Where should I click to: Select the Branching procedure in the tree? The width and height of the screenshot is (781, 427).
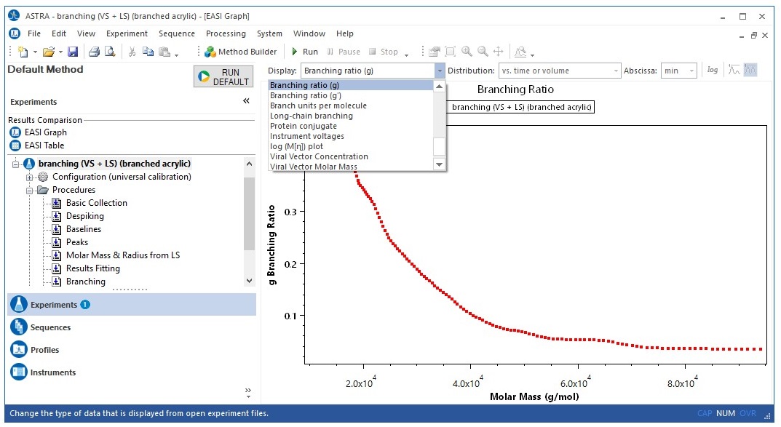(x=86, y=282)
